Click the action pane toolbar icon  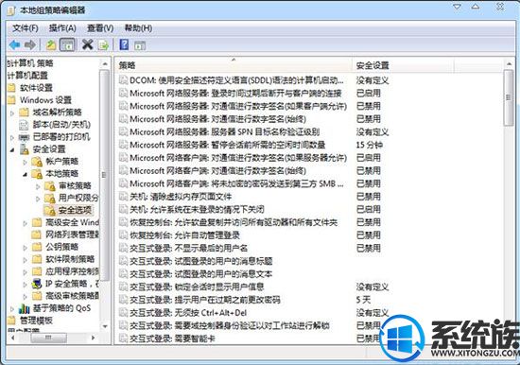pyautogui.click(x=140, y=45)
